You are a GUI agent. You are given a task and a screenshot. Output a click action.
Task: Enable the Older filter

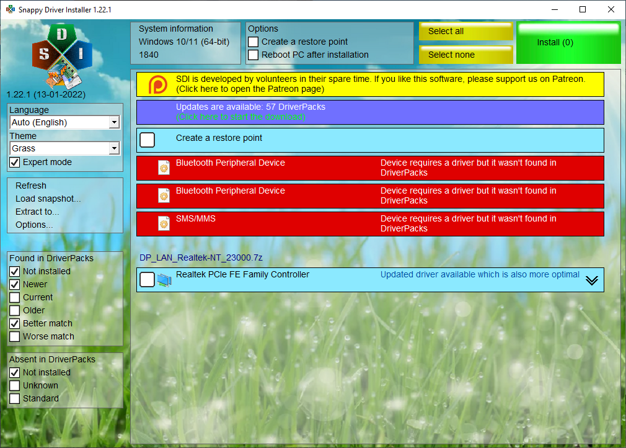[15, 310]
